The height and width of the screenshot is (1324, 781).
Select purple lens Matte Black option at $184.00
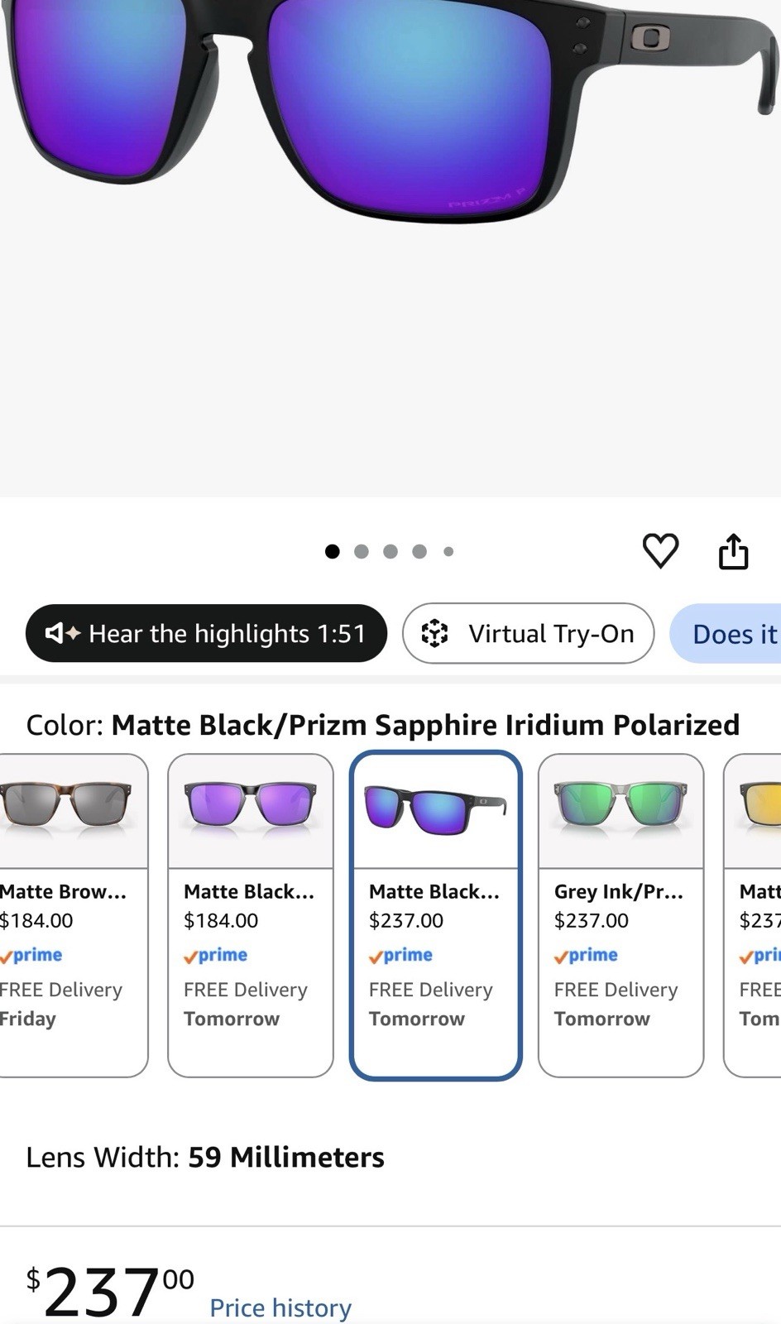click(251, 915)
